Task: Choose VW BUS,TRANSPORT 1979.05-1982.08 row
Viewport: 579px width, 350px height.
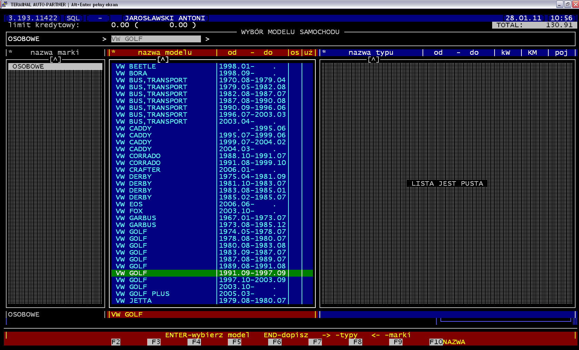Action: point(212,87)
